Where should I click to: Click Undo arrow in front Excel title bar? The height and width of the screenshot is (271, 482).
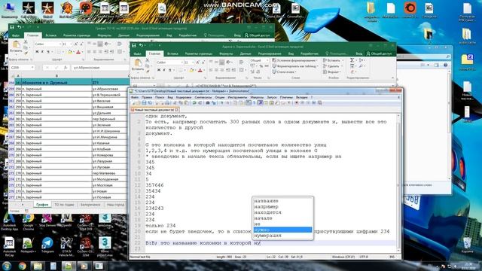tap(141, 45)
